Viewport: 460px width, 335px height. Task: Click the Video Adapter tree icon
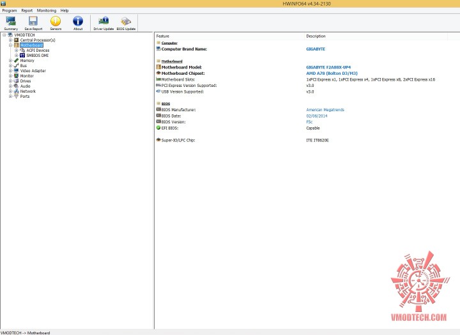[17, 71]
